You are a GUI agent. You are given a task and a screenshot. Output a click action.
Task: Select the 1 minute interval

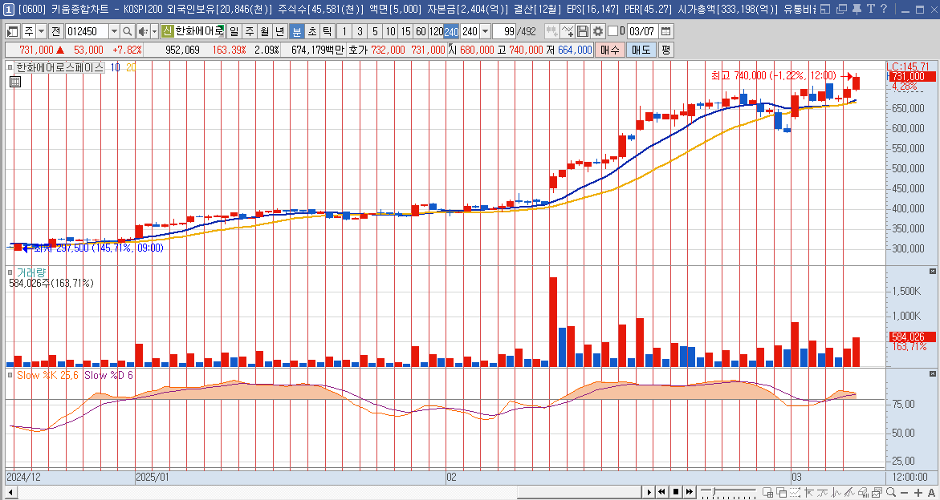pos(344,31)
